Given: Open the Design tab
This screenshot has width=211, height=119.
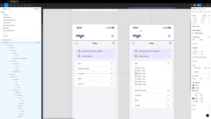Looking at the screenshot, I should coord(194,9).
